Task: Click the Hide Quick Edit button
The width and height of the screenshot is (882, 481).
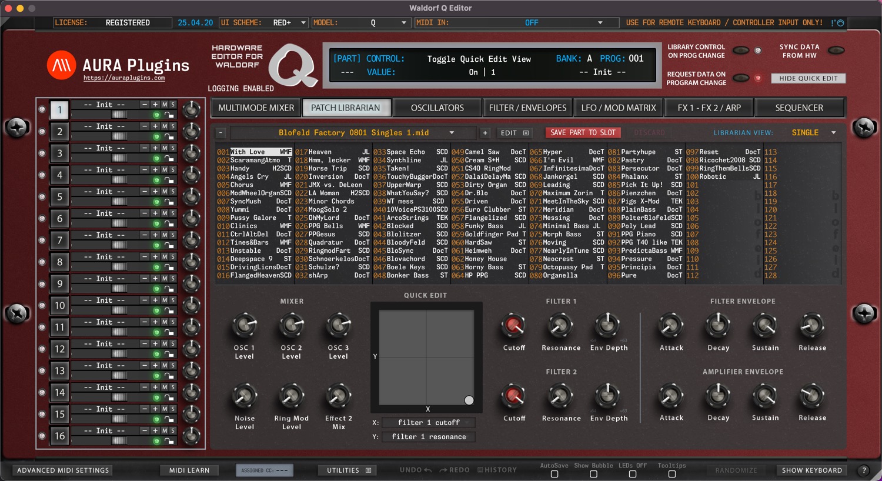Action: click(808, 78)
